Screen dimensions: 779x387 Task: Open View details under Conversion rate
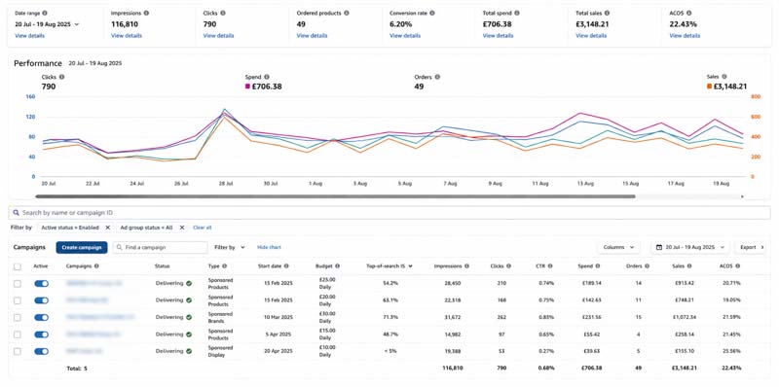coord(405,36)
